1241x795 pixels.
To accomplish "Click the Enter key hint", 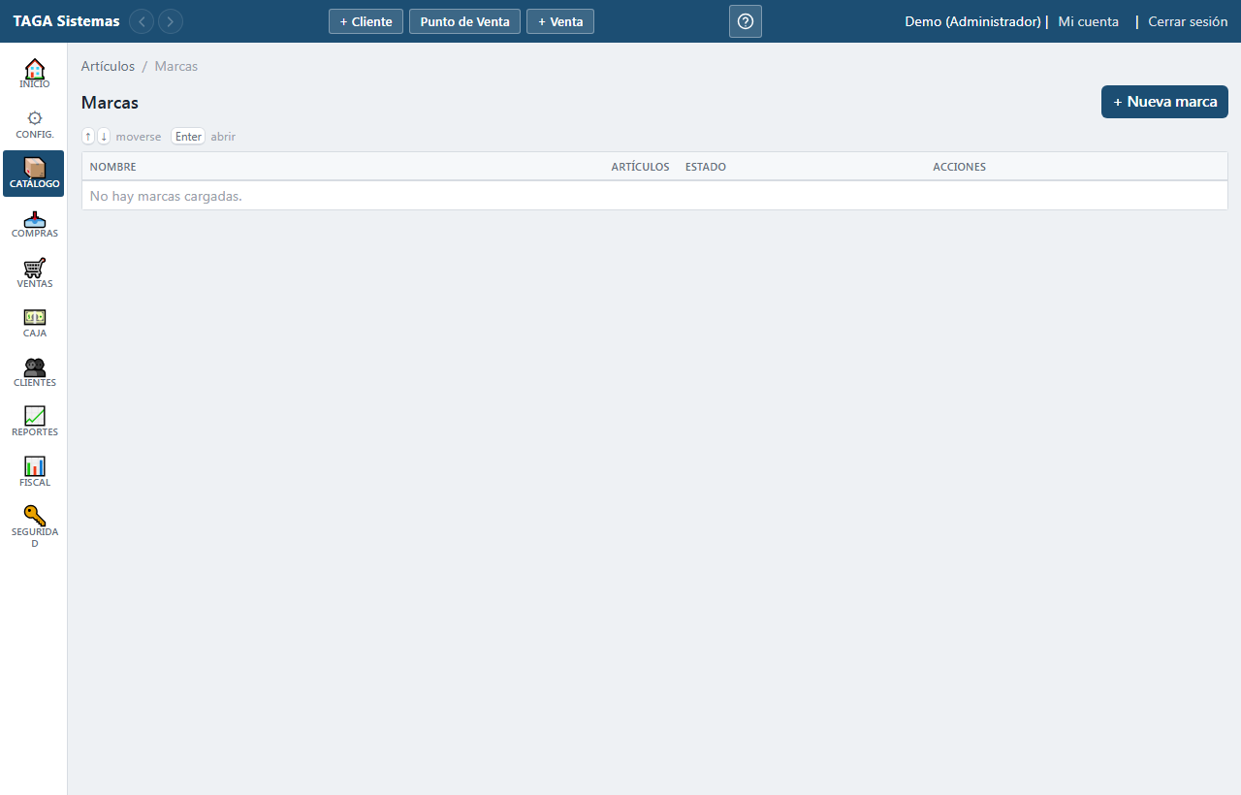I will point(188,137).
